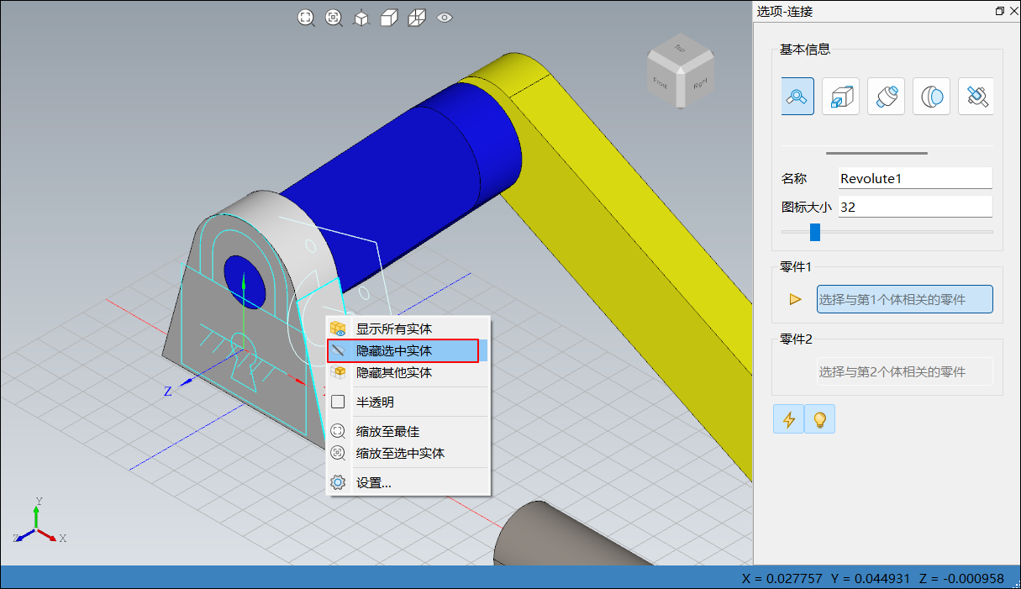
Task: Open 设置... from the context menu
Action: click(374, 483)
